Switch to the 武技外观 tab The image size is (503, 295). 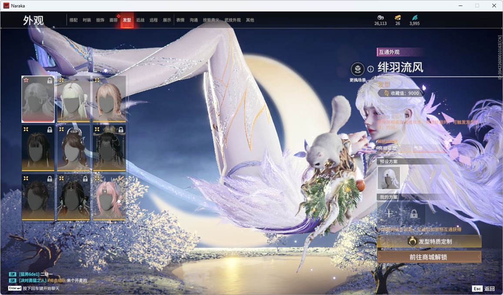pos(232,20)
